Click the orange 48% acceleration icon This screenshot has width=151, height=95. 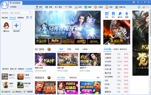click(x=144, y=7)
